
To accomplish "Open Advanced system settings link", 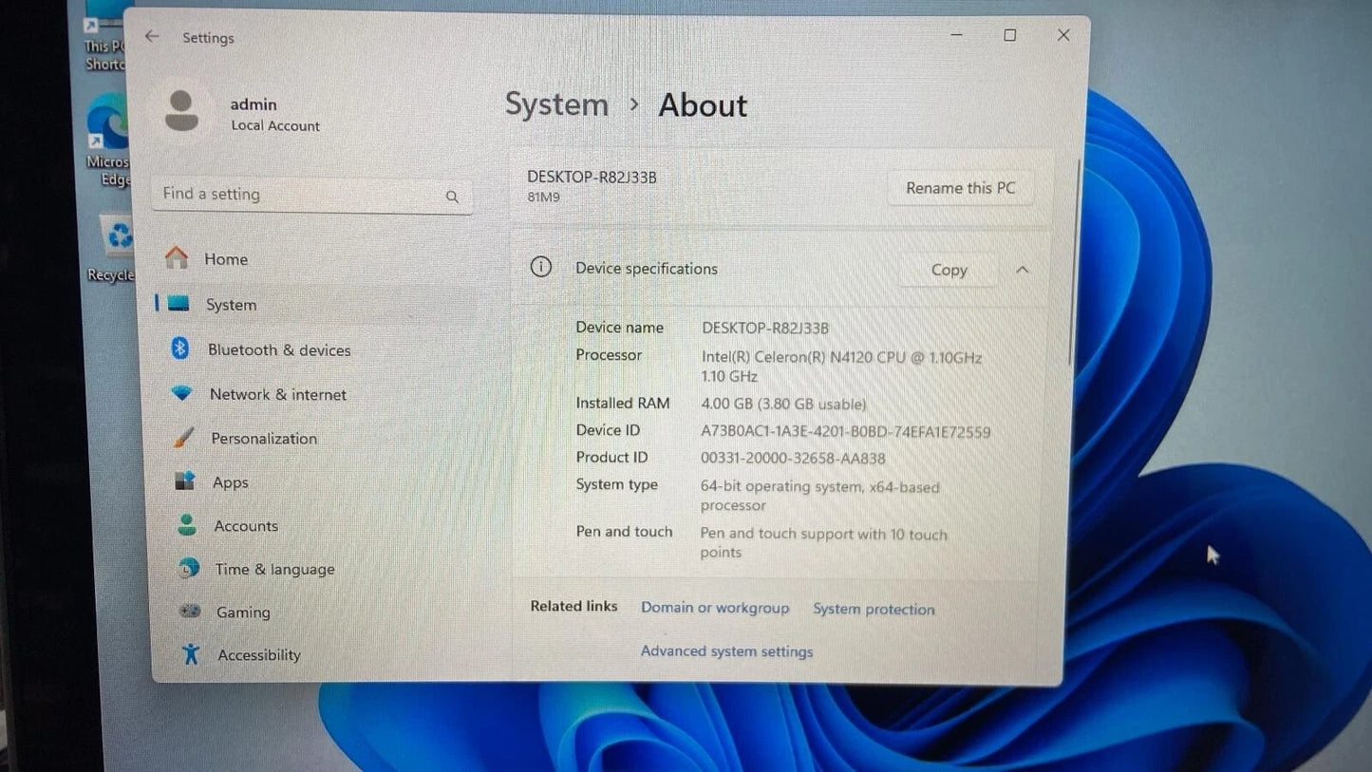I will [726, 650].
